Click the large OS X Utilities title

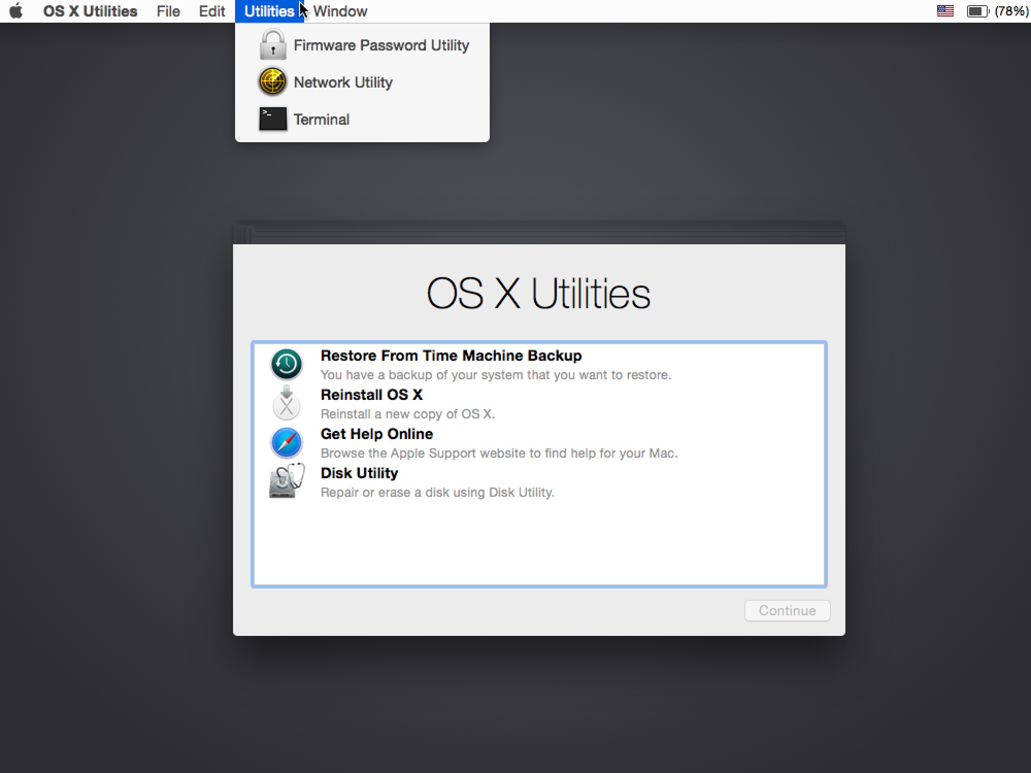click(x=539, y=293)
